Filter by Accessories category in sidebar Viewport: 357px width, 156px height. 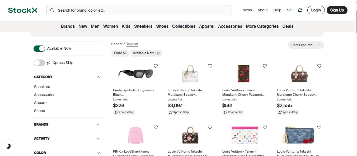[x=45, y=95]
